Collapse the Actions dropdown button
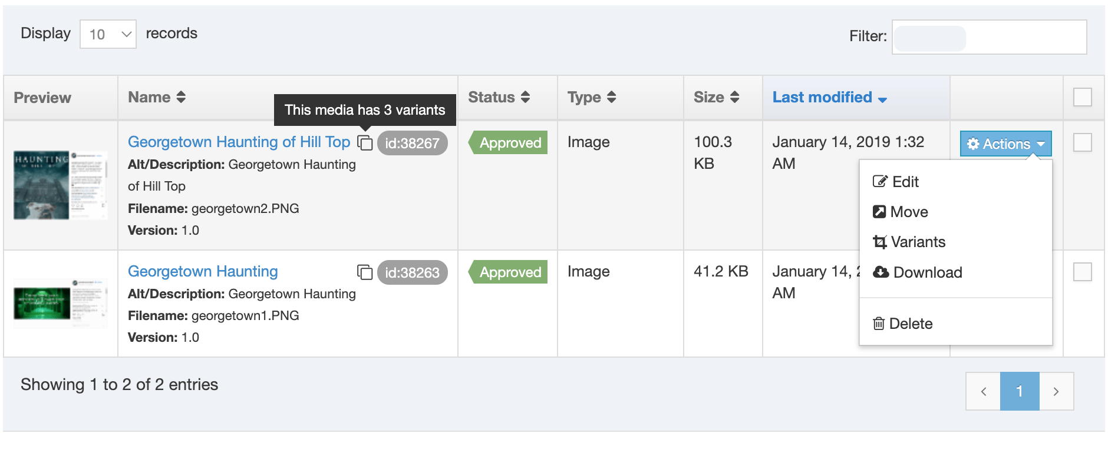 tap(1005, 144)
